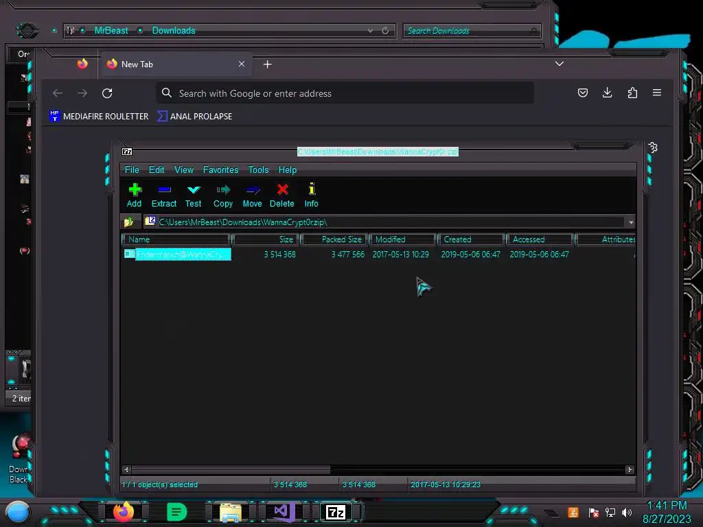Screen dimensions: 703x527
Task: Sort by Created column header
Action: pyautogui.click(x=471, y=239)
